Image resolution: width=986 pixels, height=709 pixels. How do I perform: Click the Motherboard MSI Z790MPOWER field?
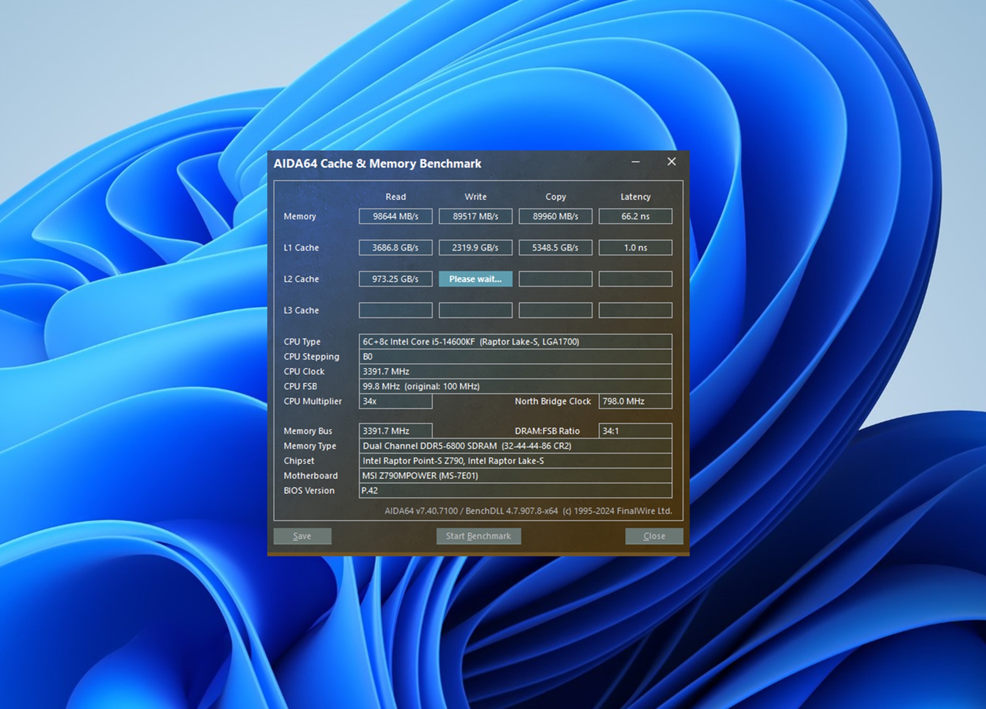coord(515,475)
